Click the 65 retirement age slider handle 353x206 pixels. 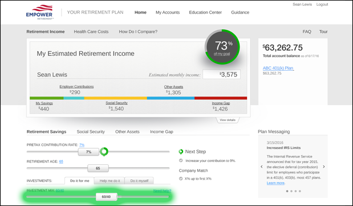[x=98, y=168]
